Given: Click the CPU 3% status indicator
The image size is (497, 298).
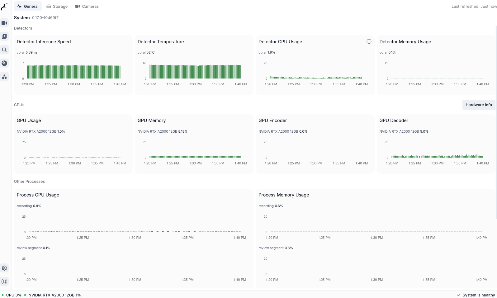Looking at the screenshot, I should pyautogui.click(x=12, y=295).
